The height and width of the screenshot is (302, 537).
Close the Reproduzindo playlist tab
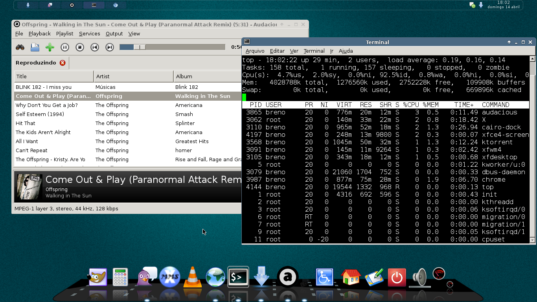click(x=63, y=63)
